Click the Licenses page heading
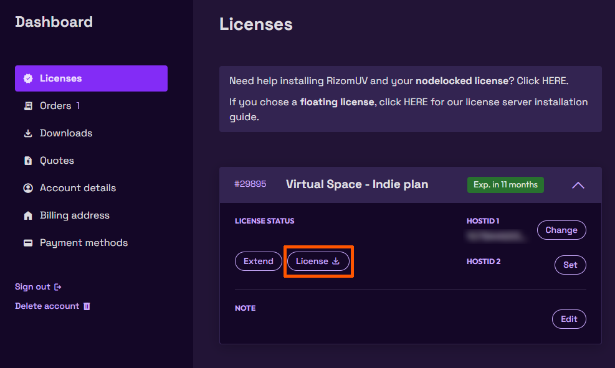615x368 pixels. click(x=255, y=24)
